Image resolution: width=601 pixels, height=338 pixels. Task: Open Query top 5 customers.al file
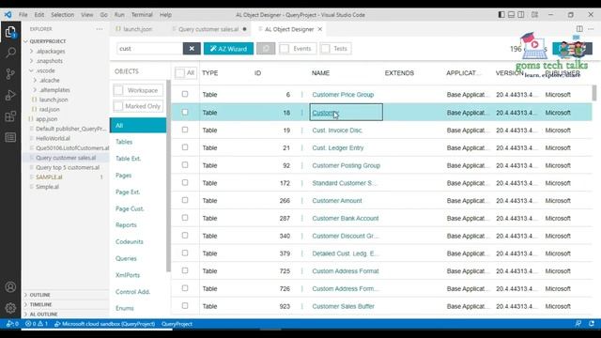[68, 167]
